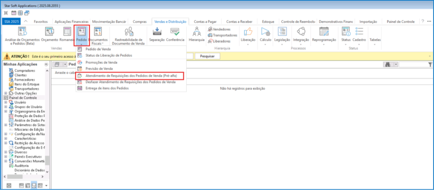Select Status da Liberação de Pedidos

[x=131, y=55]
